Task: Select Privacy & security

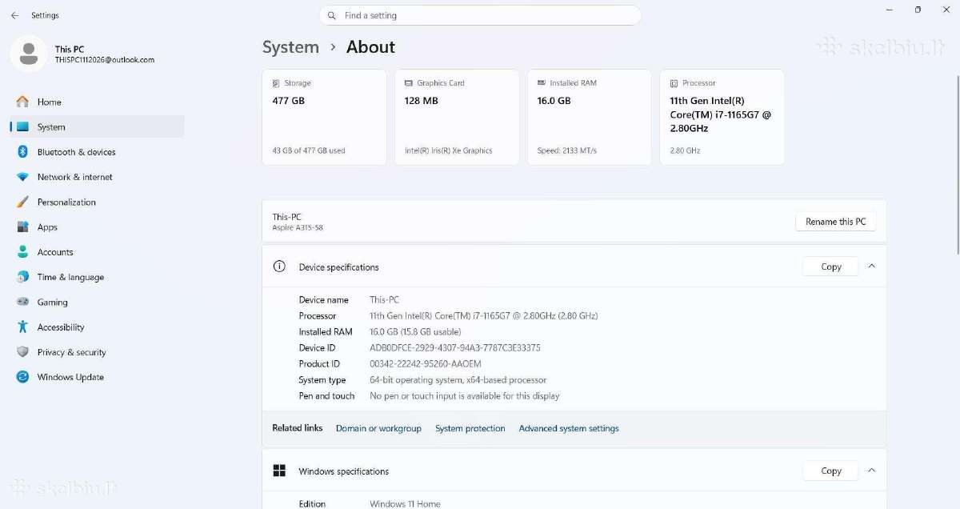Action: pyautogui.click(x=97, y=352)
